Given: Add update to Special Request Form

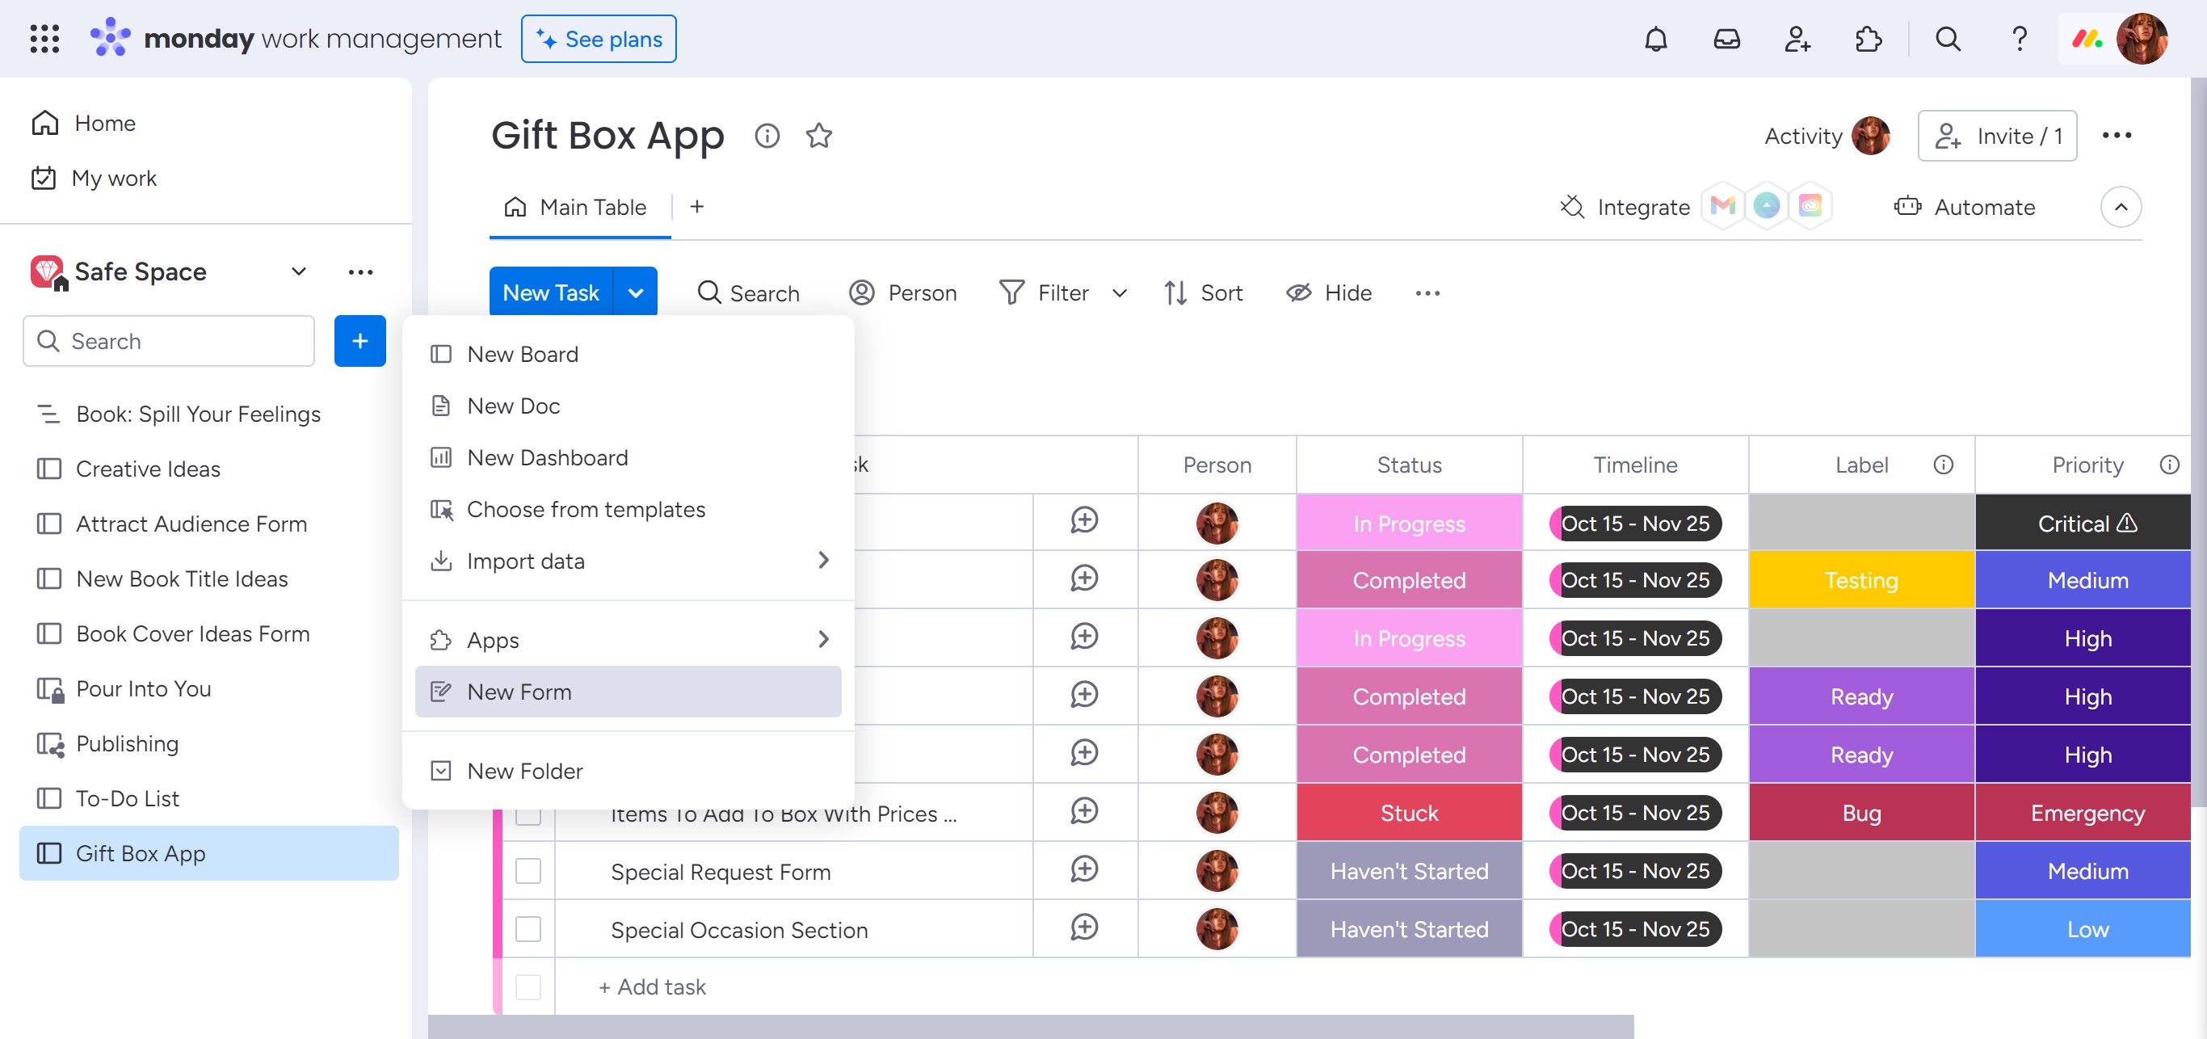Looking at the screenshot, I should [x=1084, y=870].
